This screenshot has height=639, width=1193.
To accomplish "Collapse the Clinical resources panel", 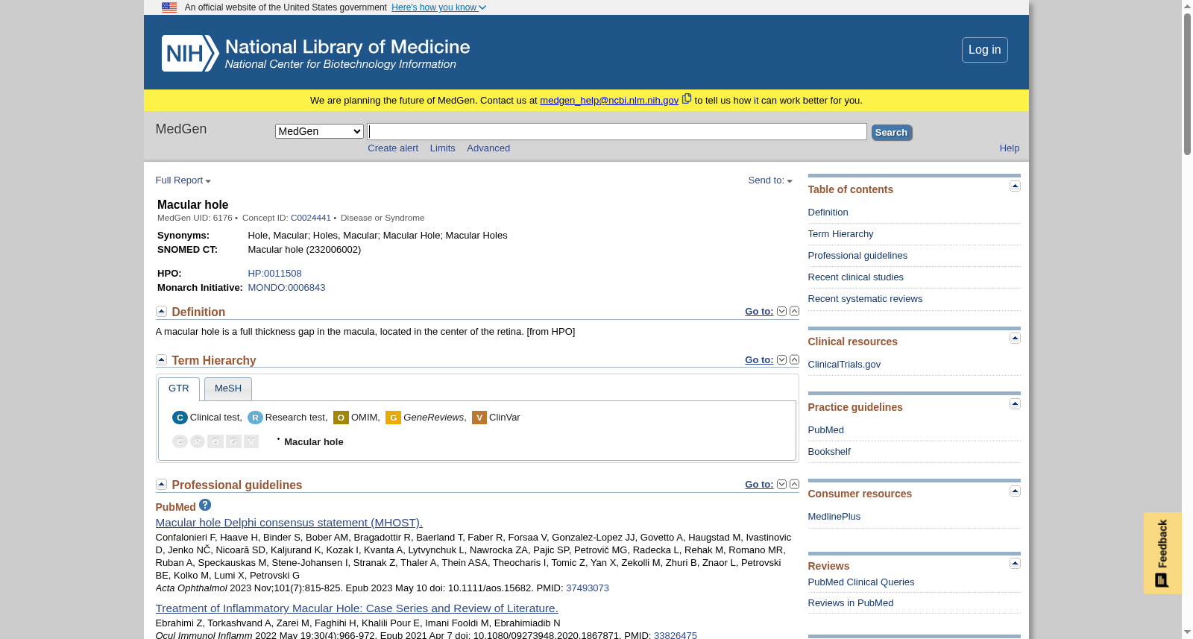I will point(1015,338).
